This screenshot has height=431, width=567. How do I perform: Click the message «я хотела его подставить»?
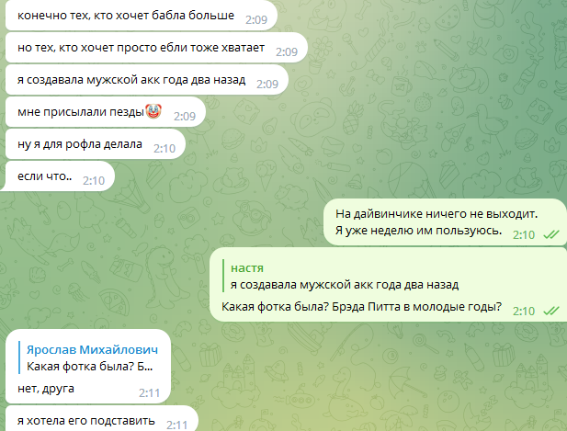click(x=102, y=419)
